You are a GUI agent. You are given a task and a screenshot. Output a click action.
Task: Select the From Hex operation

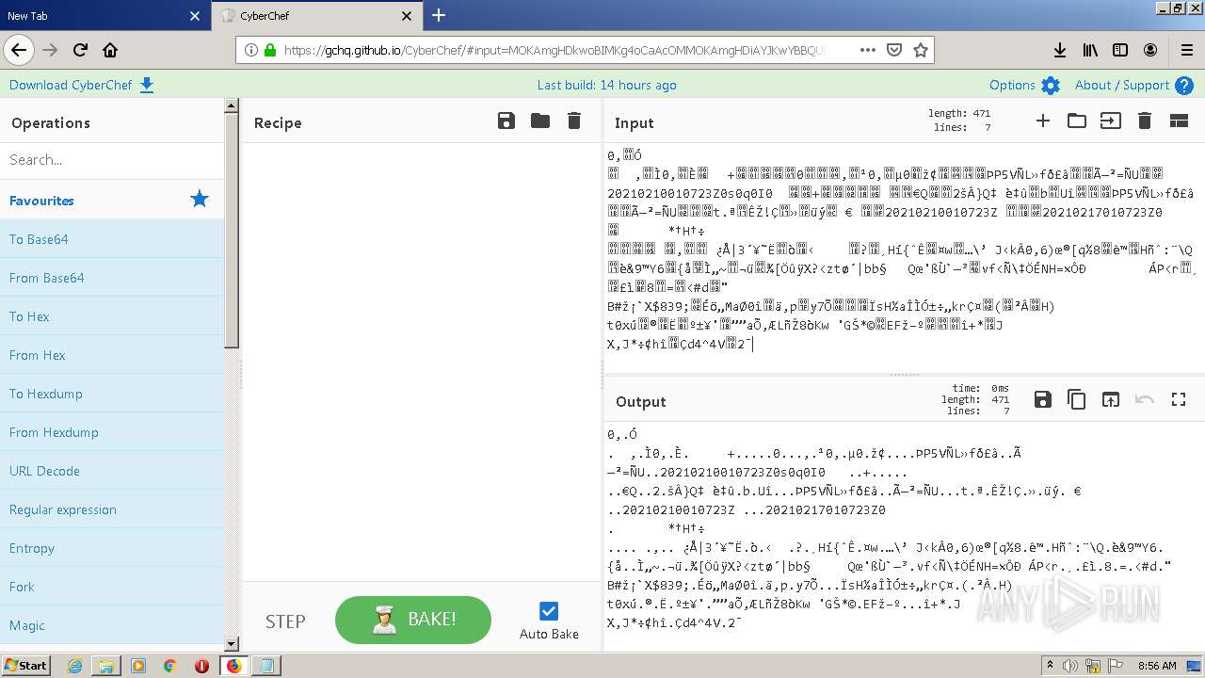pyautogui.click(x=112, y=355)
